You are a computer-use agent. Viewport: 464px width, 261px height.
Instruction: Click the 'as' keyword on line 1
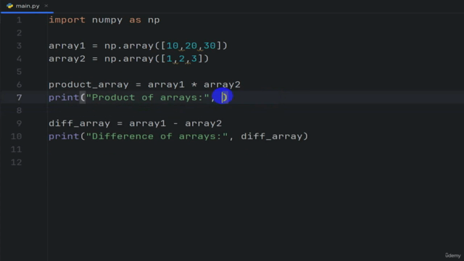(x=136, y=20)
